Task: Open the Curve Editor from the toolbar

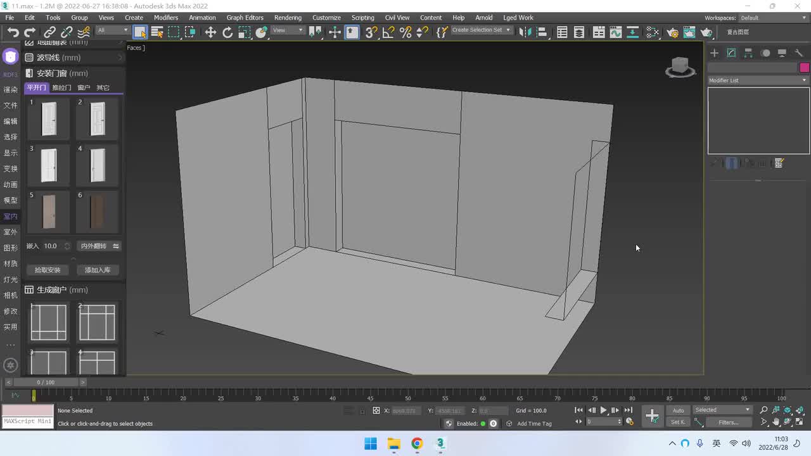Action: click(x=615, y=32)
